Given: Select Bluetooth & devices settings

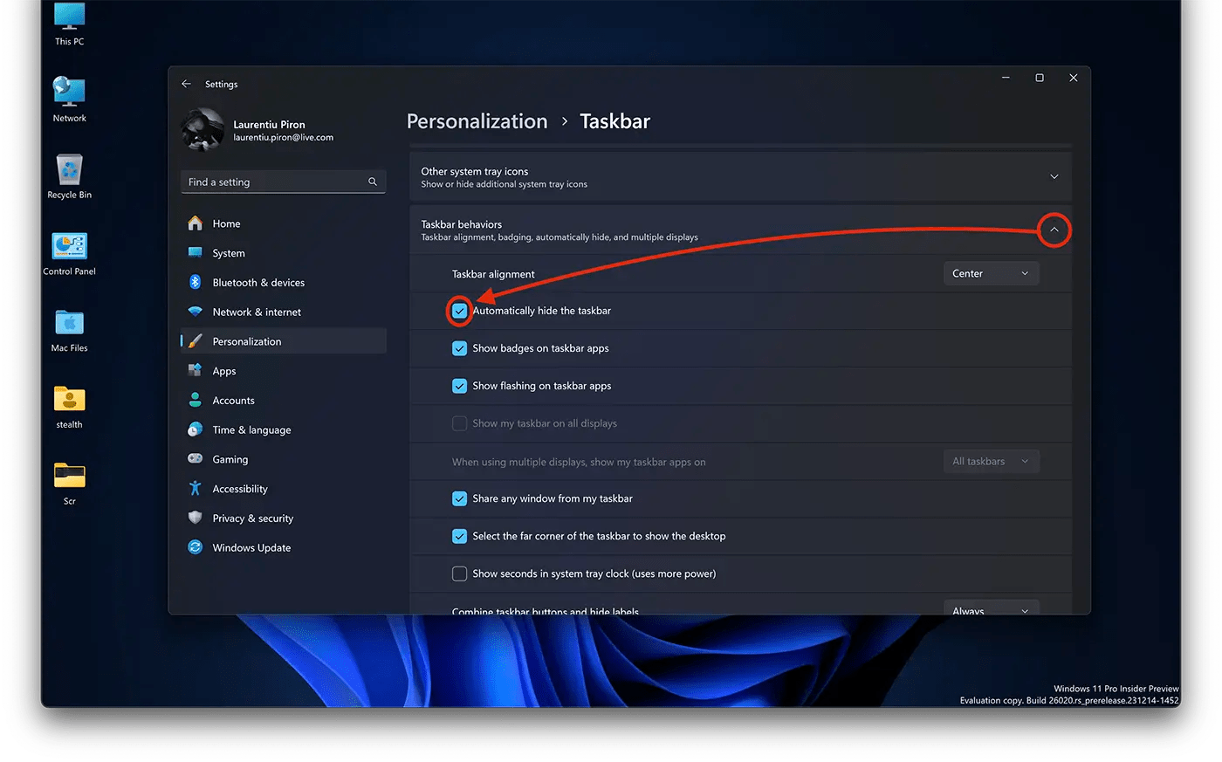Looking at the screenshot, I should [258, 282].
